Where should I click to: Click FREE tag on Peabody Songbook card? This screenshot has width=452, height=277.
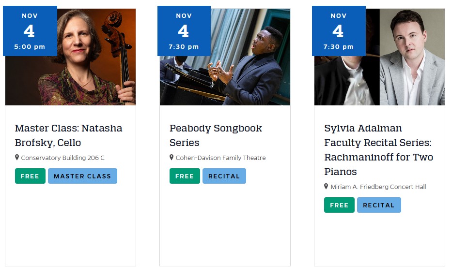tap(185, 176)
